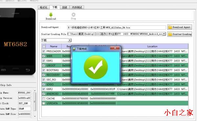Toggle the select-all checkbox in the table header
The width and height of the screenshot is (197, 121).
(44, 46)
